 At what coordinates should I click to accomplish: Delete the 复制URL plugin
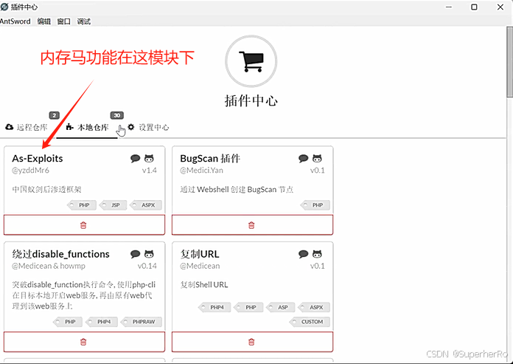click(x=252, y=342)
